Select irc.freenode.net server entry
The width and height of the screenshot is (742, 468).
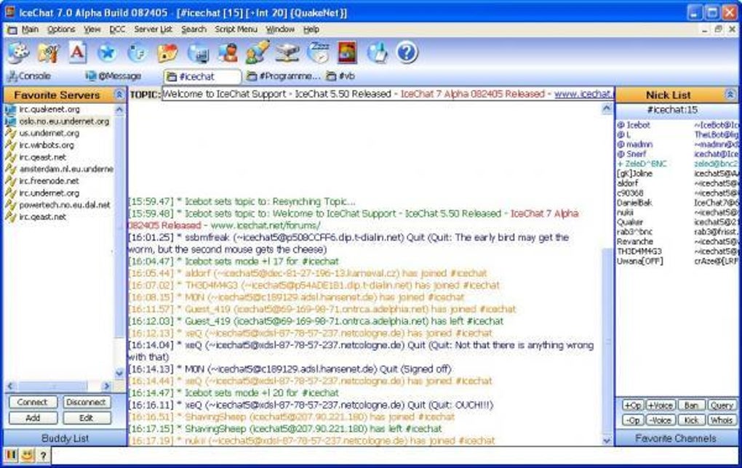point(49,180)
